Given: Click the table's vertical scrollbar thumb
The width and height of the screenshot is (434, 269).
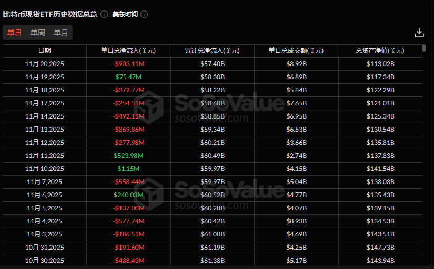Looking at the screenshot, I should coord(424,48).
